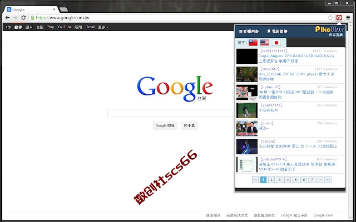Viewport: 356px width, 222px height.
Task: Click the Google logo
Action: [x=175, y=88]
